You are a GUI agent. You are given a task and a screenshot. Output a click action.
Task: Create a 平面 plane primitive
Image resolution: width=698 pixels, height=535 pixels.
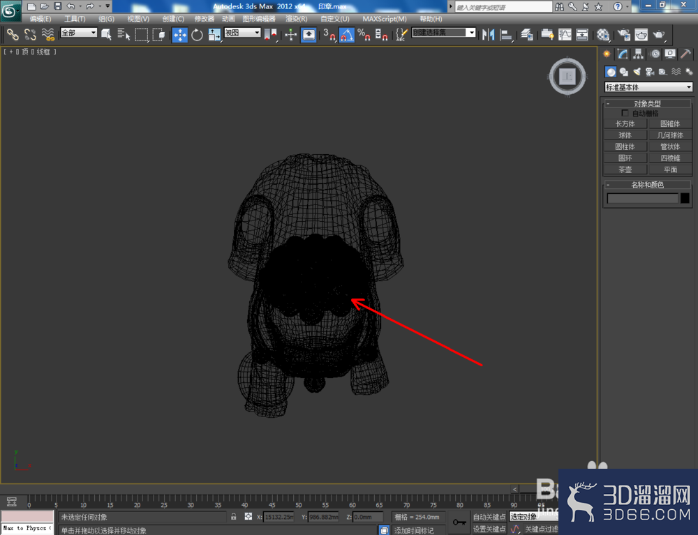pos(670,169)
